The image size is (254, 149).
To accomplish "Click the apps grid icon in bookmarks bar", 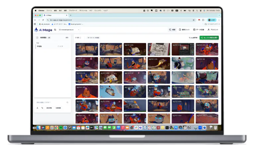I will [x=35, y=24].
